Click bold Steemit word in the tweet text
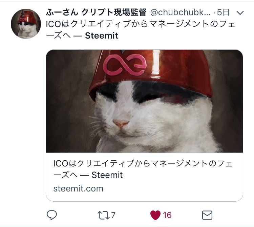This screenshot has height=227, width=254. 102,36
